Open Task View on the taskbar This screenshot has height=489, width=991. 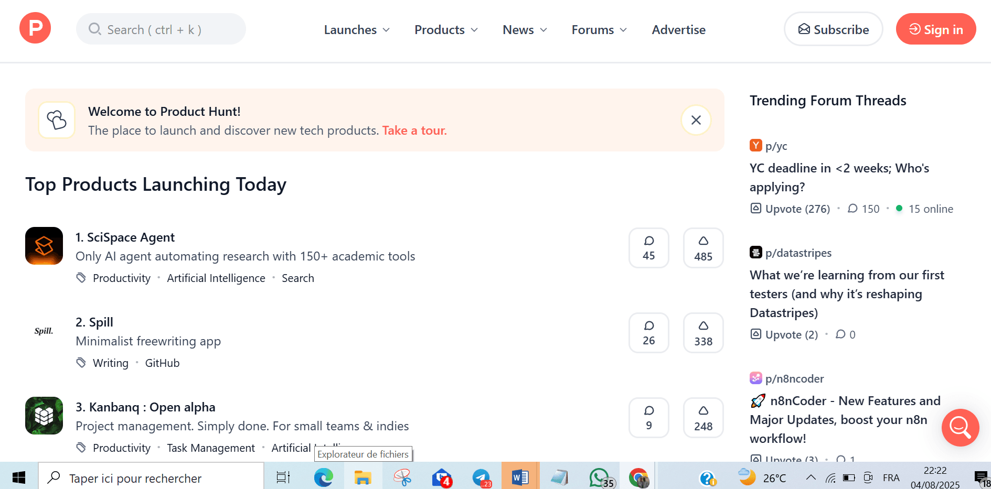(283, 477)
